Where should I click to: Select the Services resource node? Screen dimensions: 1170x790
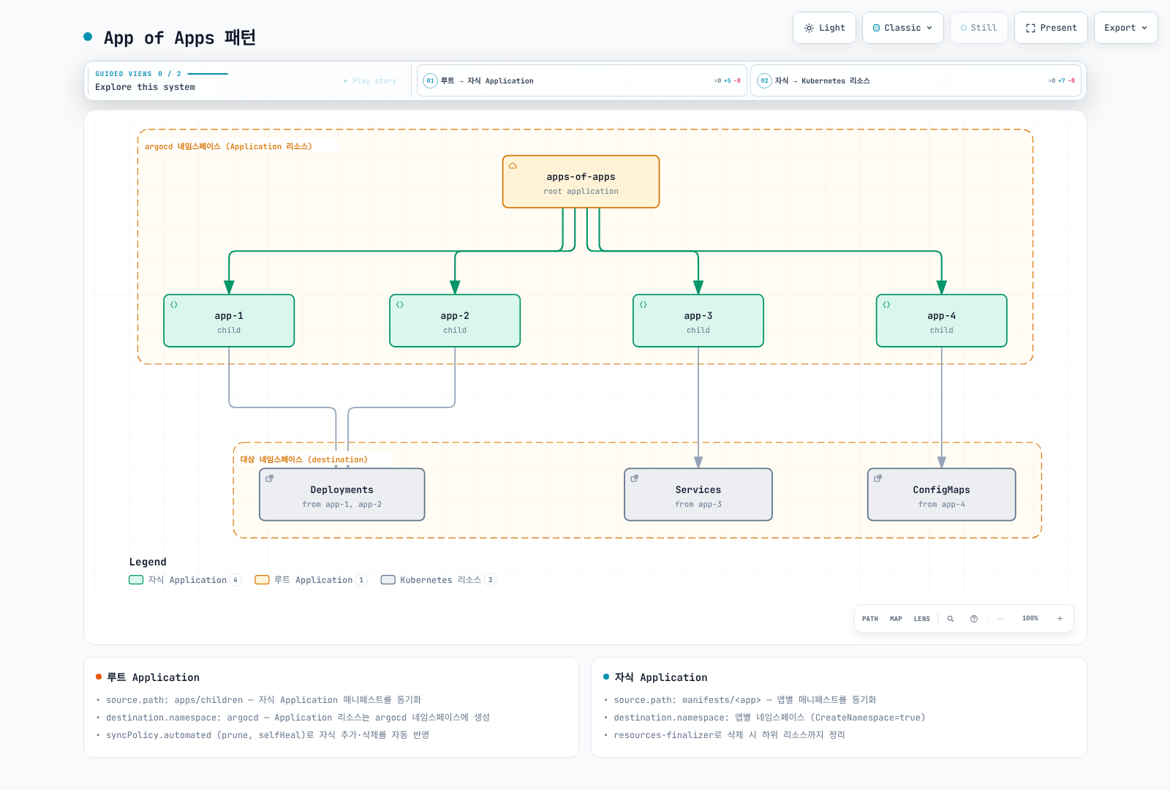click(x=698, y=495)
